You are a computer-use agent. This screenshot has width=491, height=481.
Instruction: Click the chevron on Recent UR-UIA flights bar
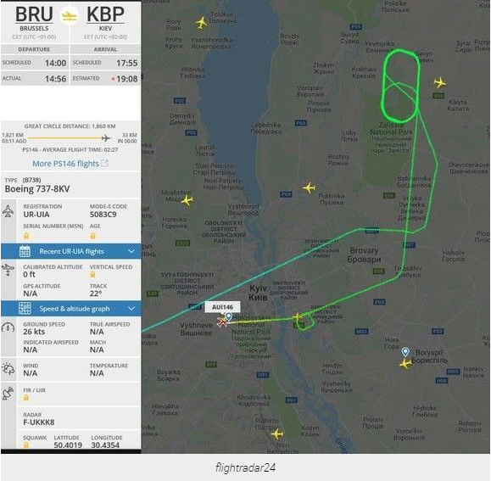coord(131,251)
